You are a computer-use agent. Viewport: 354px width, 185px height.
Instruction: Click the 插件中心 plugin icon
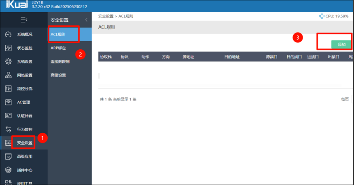pyautogui.click(x=8, y=170)
